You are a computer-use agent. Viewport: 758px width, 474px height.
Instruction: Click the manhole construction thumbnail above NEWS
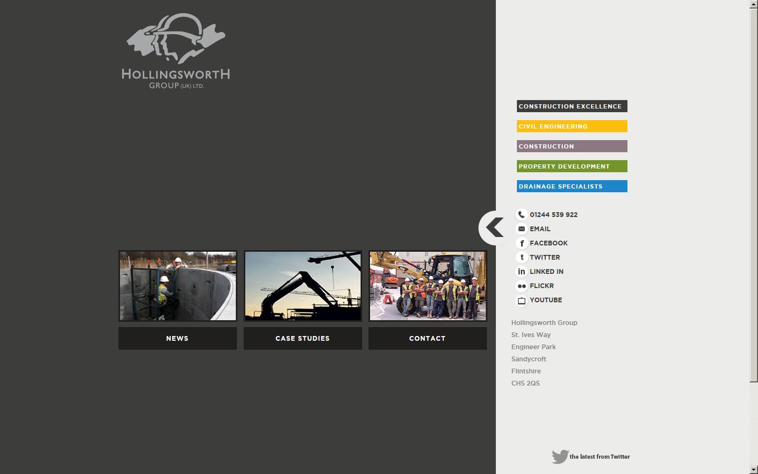(177, 285)
